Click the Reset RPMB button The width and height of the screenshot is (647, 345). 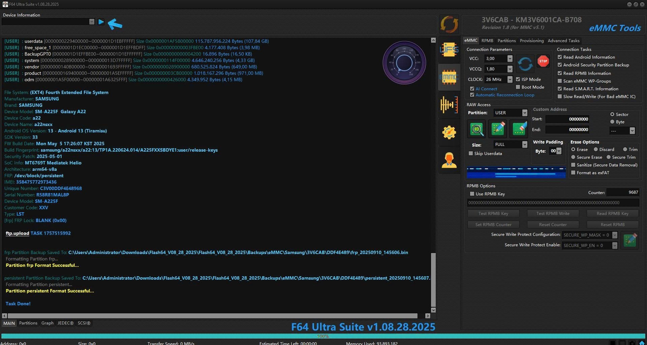pyautogui.click(x=613, y=225)
